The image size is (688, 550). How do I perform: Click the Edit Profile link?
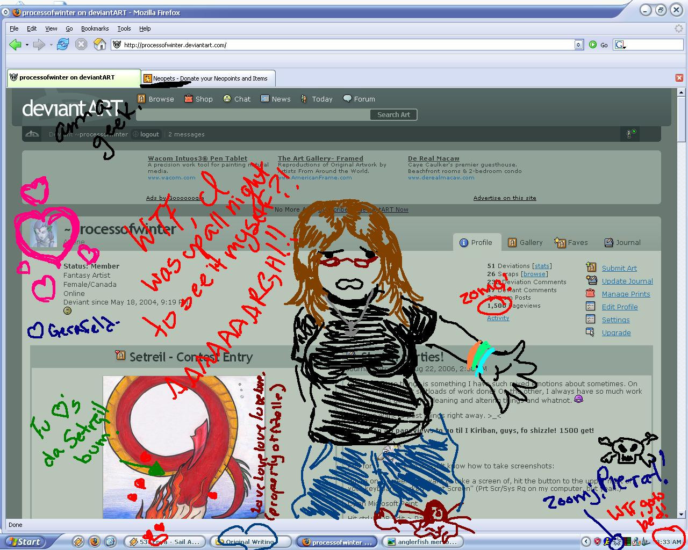point(620,307)
